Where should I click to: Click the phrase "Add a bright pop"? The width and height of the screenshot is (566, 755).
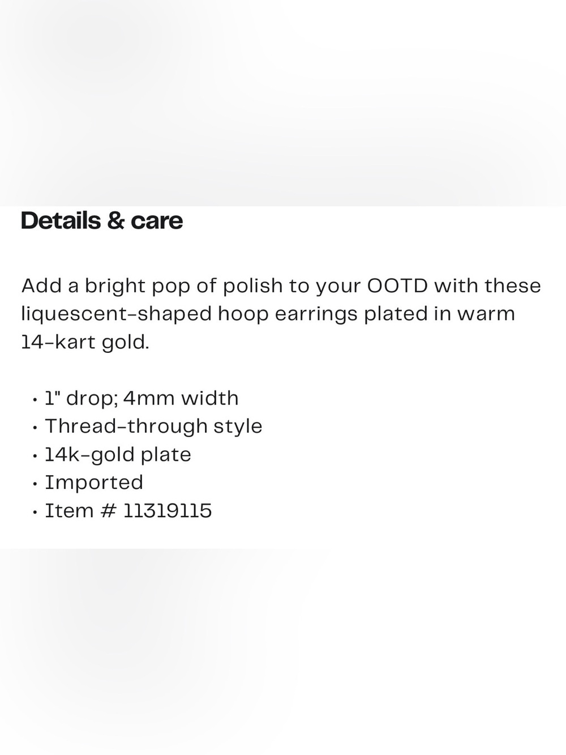coord(106,287)
